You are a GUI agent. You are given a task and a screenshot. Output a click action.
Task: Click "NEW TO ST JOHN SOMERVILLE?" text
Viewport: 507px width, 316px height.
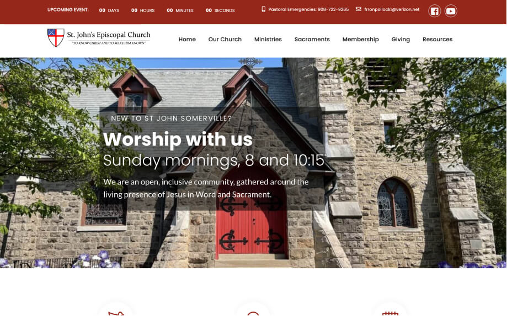tap(172, 118)
